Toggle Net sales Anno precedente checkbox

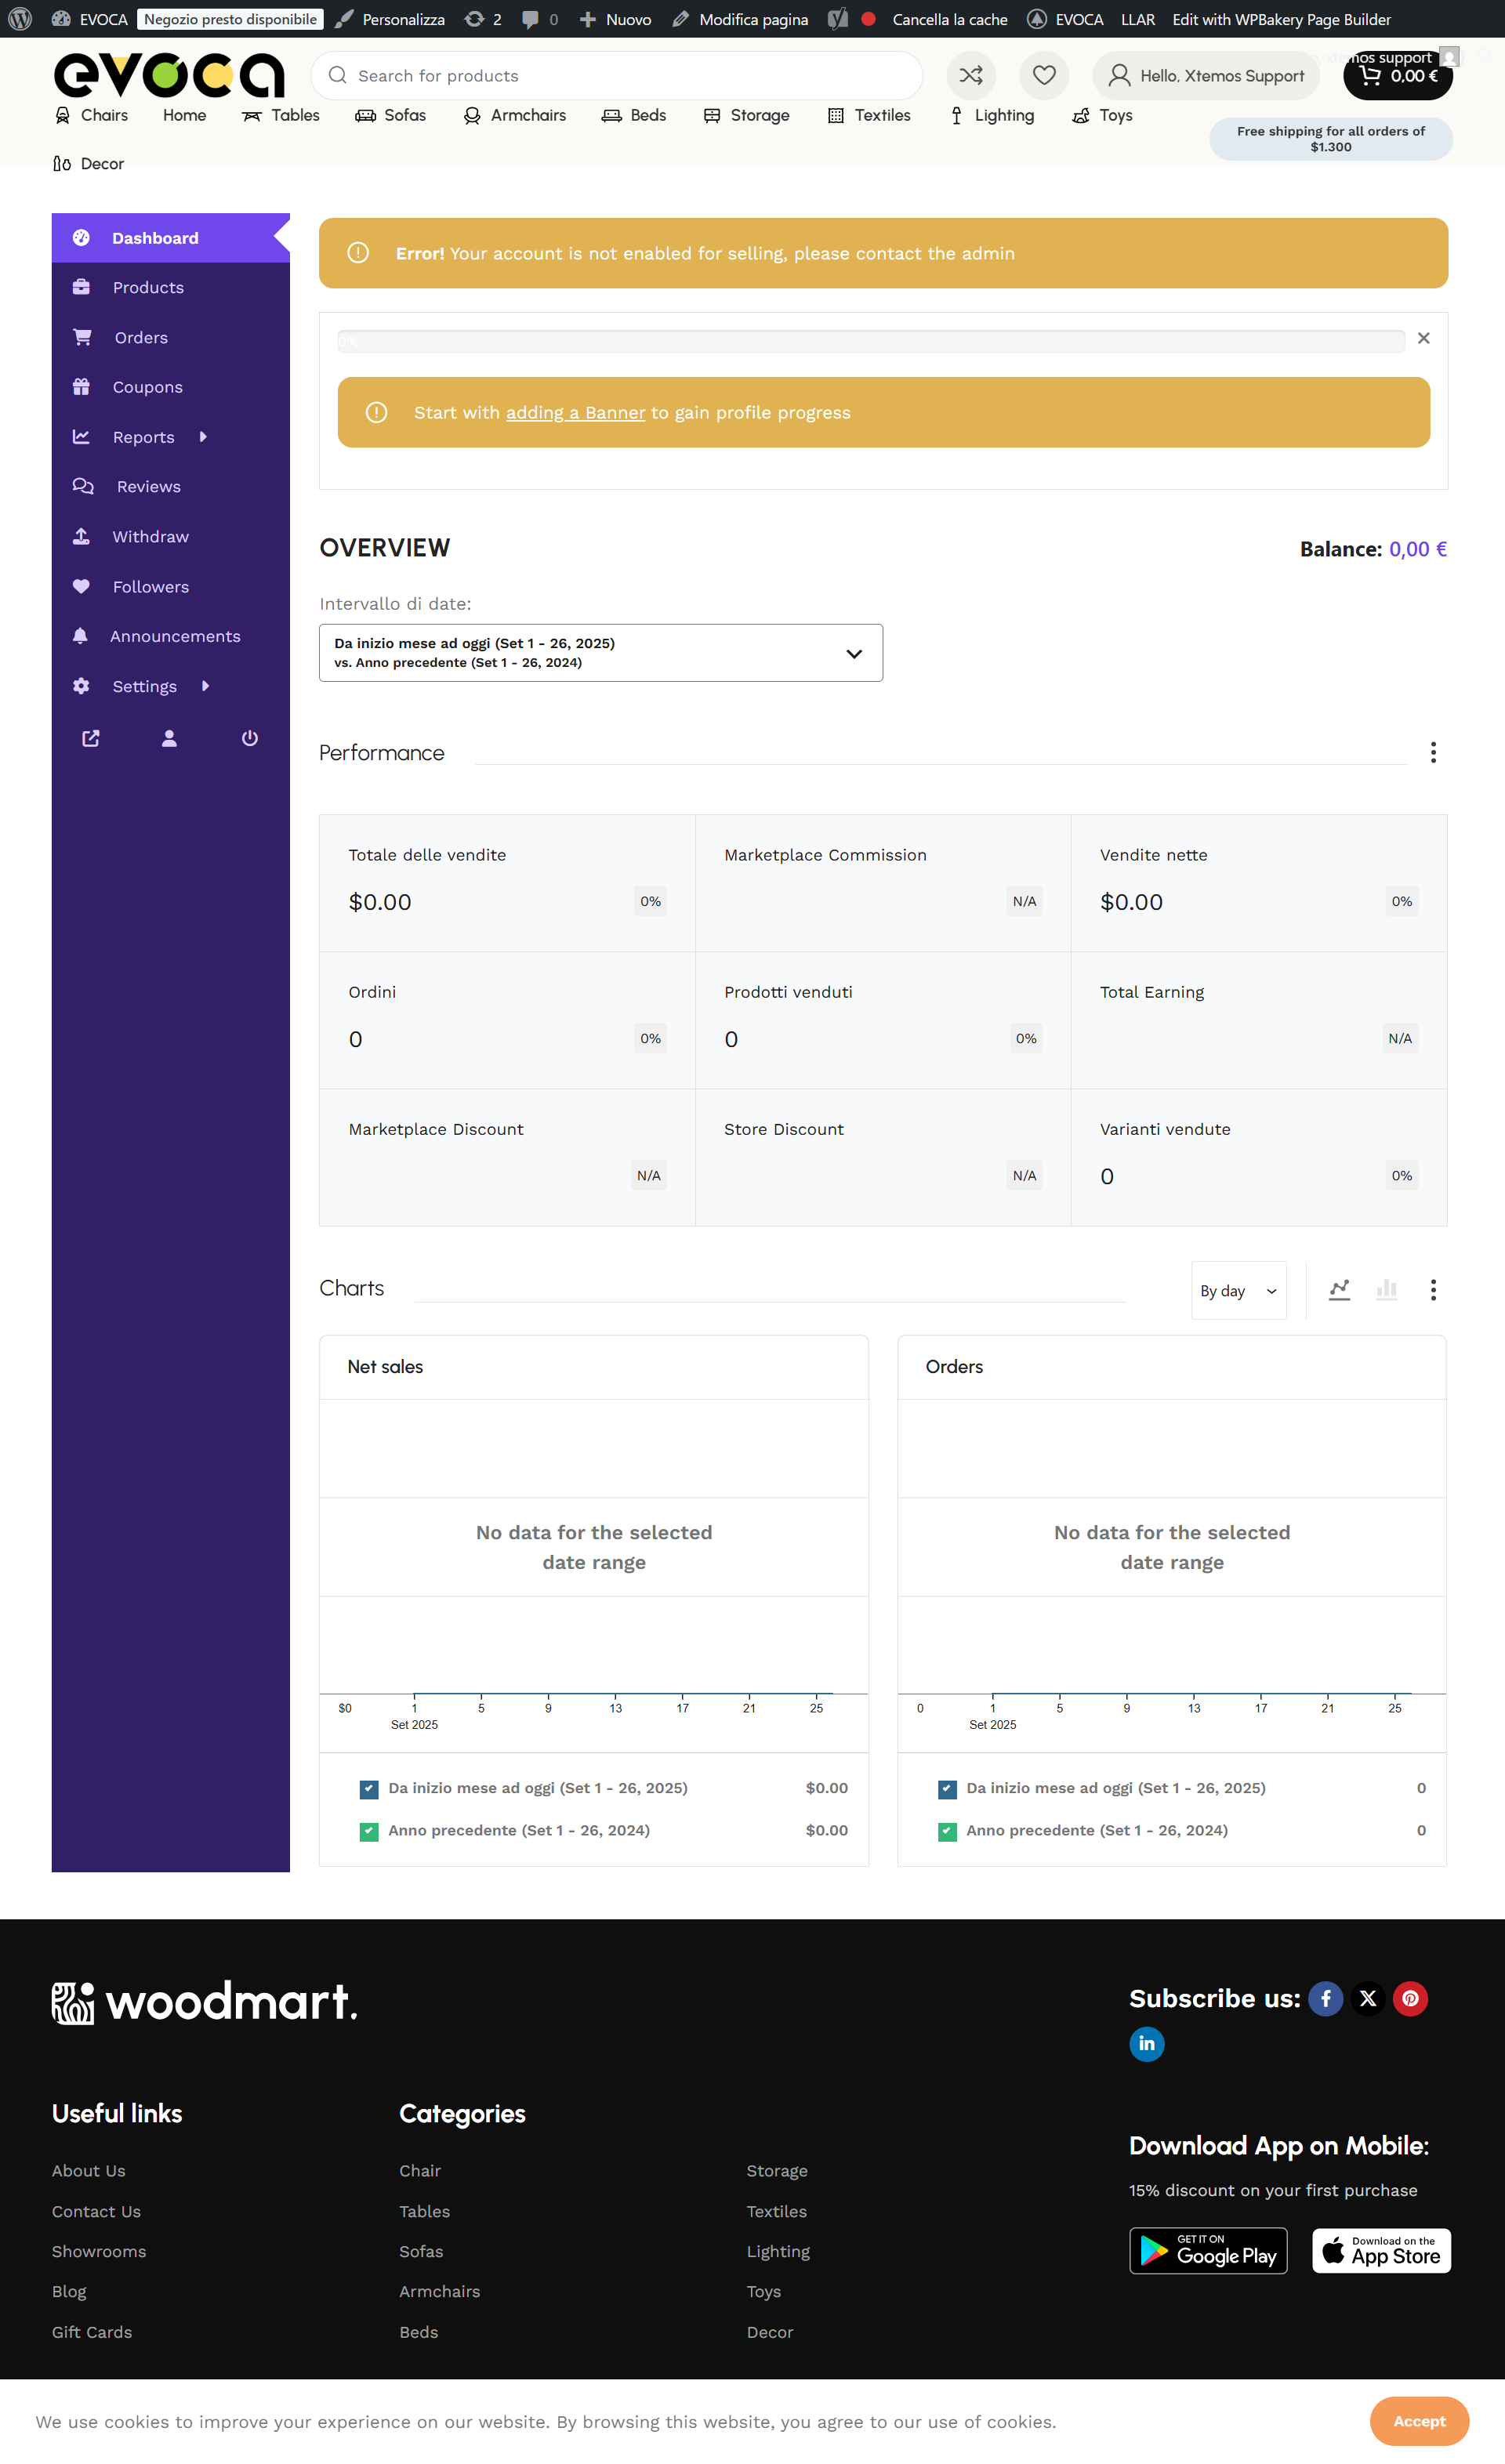tap(369, 1831)
